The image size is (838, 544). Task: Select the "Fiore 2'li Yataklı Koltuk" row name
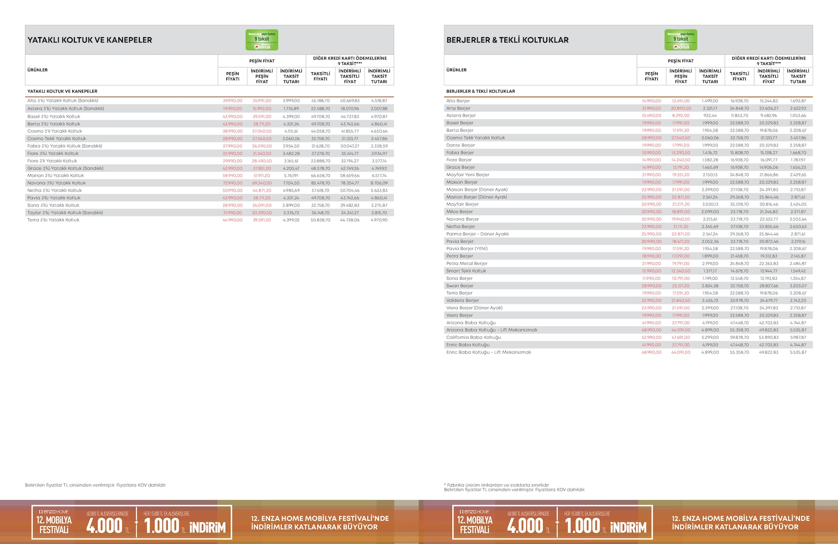pyautogui.click(x=52, y=161)
